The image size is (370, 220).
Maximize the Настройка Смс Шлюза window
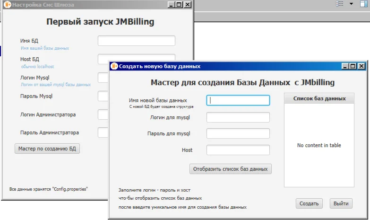pos(179,4)
